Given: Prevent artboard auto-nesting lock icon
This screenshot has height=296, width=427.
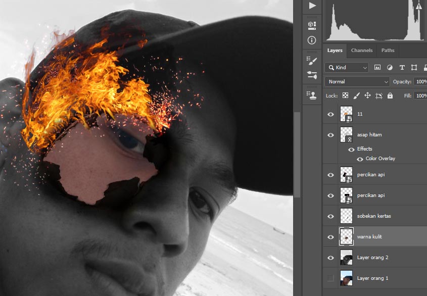Looking at the screenshot, I should 379,95.
